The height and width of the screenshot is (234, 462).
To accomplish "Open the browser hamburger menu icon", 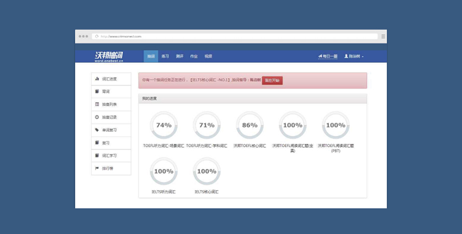I will [383, 36].
